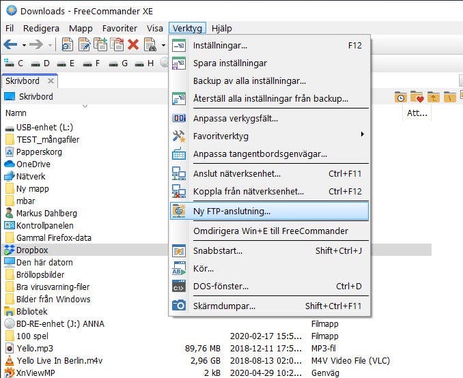Open the Visa menu
This screenshot has width=463, height=378.
coord(155,29)
